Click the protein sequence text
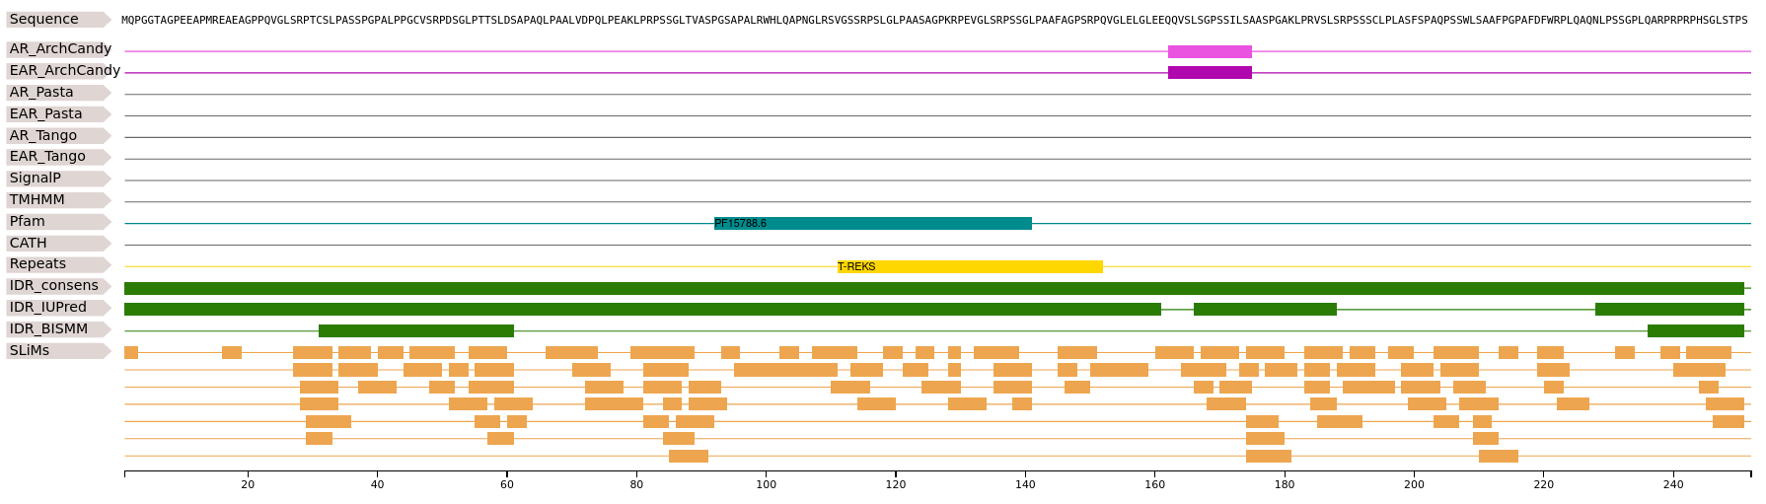 (934, 20)
